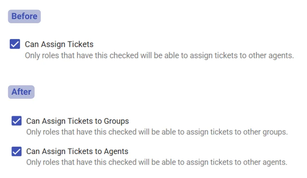Image resolution: width=307 pixels, height=178 pixels.
Task: Uncheck the Can Assign Tickets checkbox
Action: pyautogui.click(x=15, y=44)
